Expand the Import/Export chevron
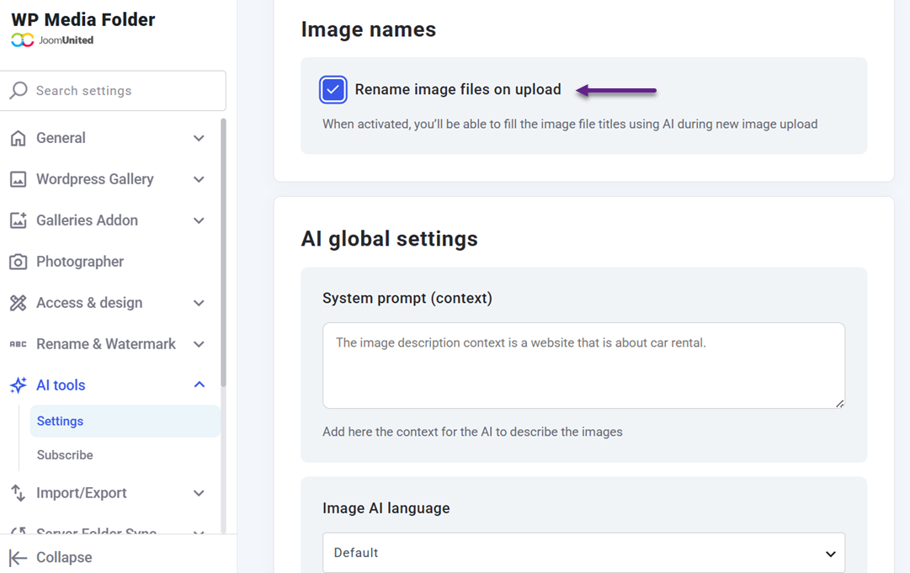910x573 pixels. point(199,493)
